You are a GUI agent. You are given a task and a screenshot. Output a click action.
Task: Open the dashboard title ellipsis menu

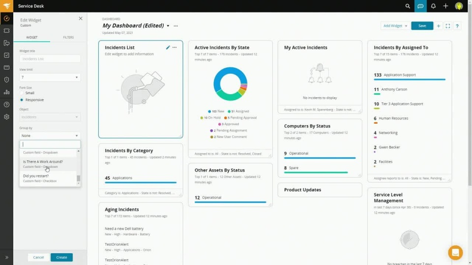176,26
